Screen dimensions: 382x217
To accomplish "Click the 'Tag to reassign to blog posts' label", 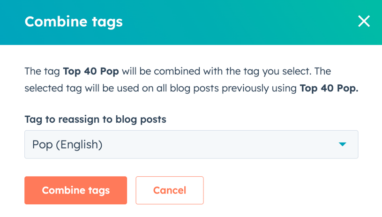I will (x=95, y=119).
